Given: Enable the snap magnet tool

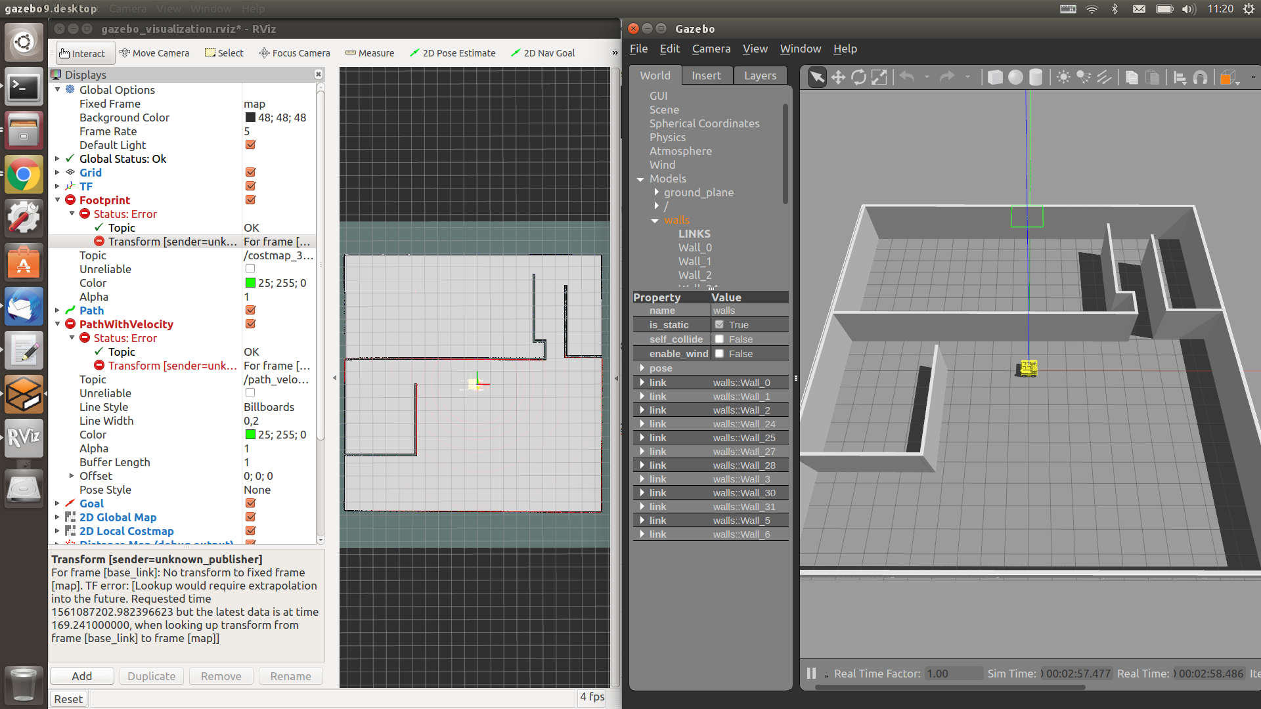Looking at the screenshot, I should coord(1201,77).
